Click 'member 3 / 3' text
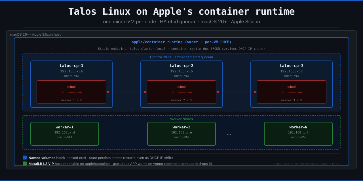The width and height of the screenshot is (363, 181). coord(292,100)
